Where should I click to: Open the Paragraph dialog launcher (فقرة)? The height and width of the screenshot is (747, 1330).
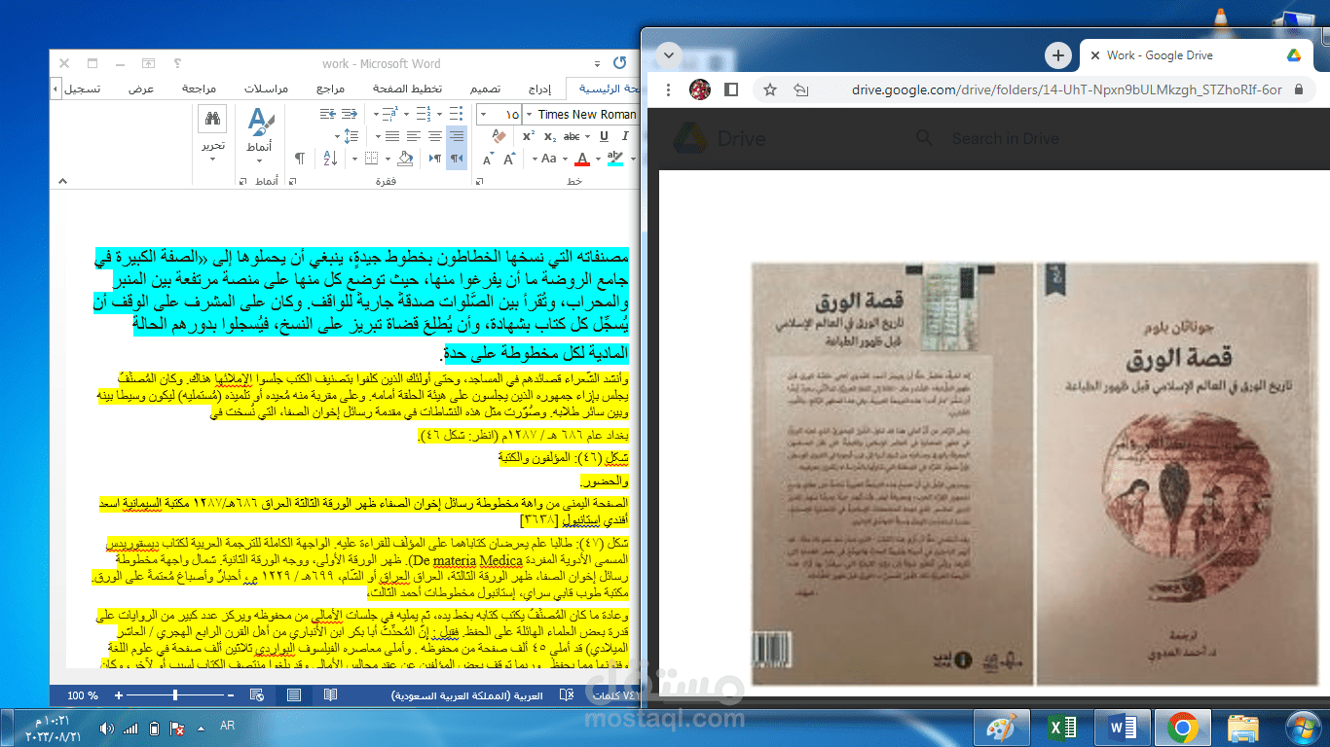(292, 182)
